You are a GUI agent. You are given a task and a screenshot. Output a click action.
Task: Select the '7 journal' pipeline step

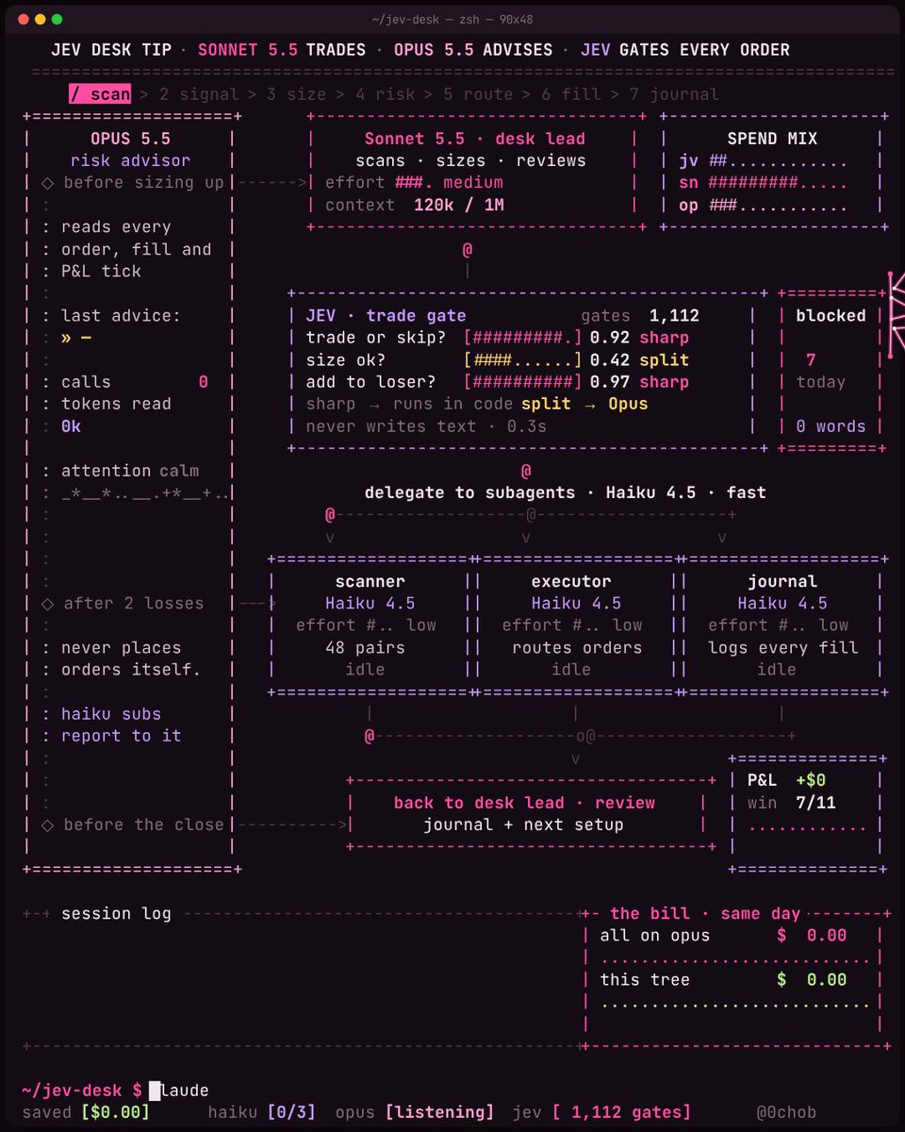(675, 94)
